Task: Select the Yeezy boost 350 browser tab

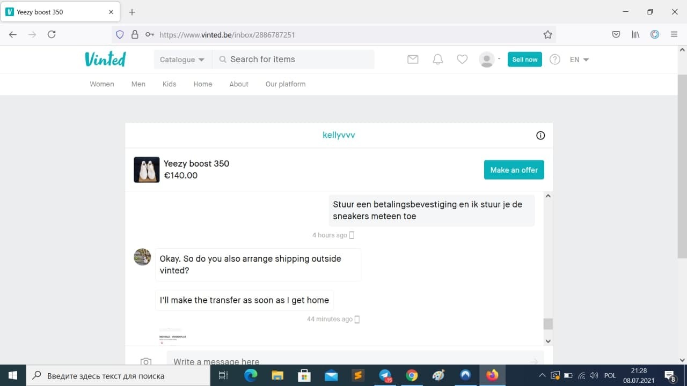Action: pos(60,12)
